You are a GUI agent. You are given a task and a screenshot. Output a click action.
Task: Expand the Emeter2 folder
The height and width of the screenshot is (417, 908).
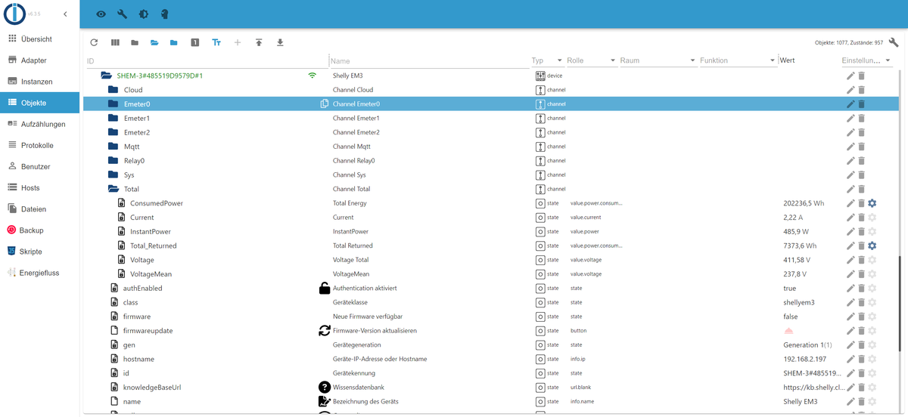click(x=113, y=132)
